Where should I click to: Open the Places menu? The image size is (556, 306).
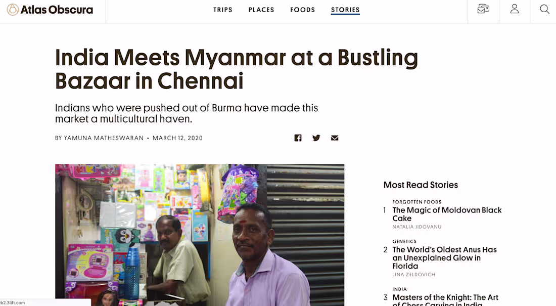261,10
